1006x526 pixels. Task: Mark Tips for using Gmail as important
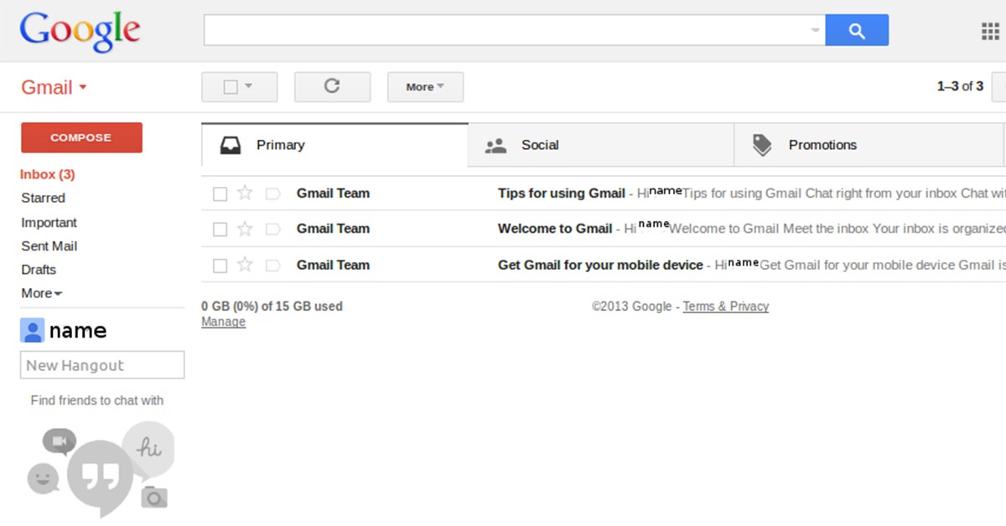[272, 194]
